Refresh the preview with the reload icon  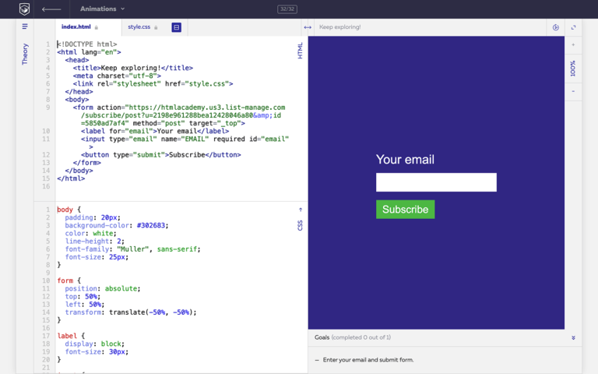pyautogui.click(x=555, y=27)
